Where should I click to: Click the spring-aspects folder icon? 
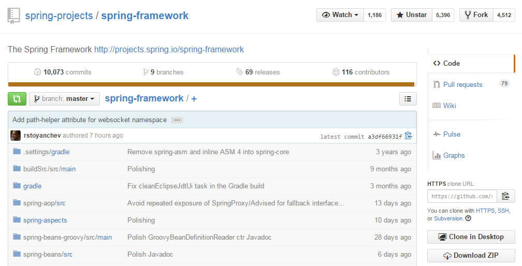pos(17,220)
